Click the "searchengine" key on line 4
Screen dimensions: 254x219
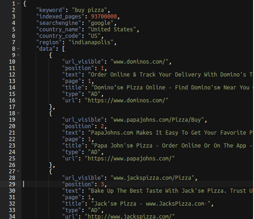[x=59, y=23]
